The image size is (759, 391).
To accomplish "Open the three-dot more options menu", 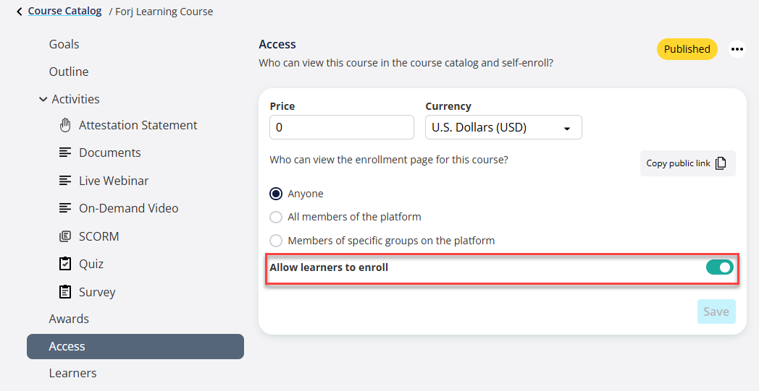I will click(737, 49).
